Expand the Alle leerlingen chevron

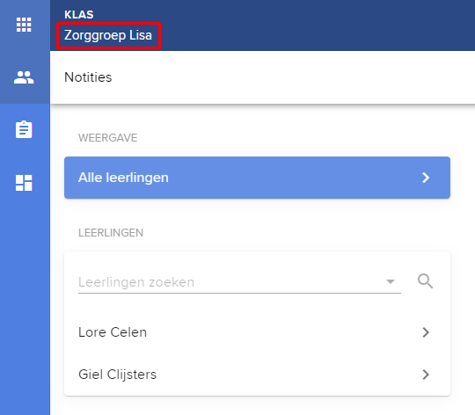[426, 178]
